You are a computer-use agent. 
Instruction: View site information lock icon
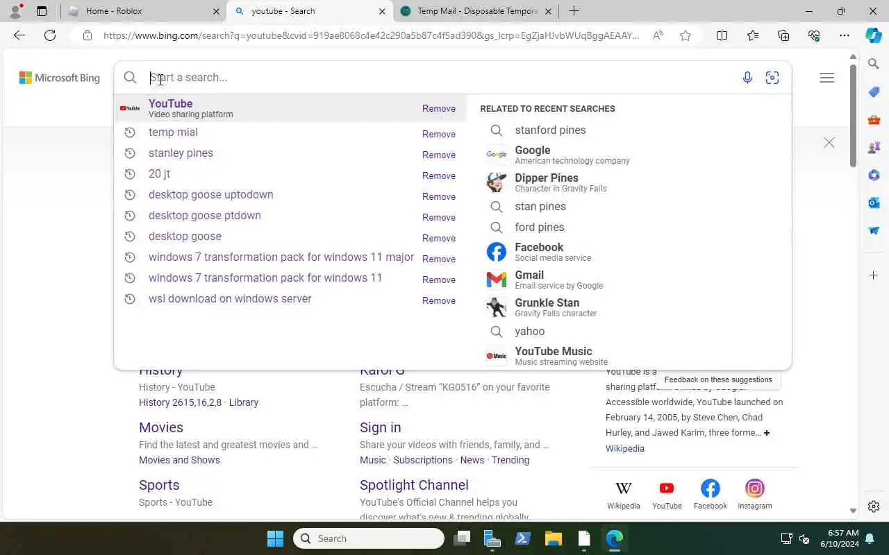(x=87, y=35)
